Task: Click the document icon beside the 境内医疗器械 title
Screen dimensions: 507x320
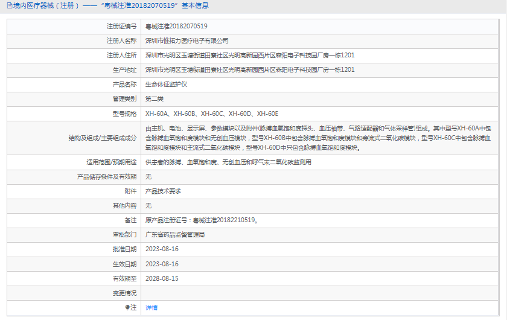Action: click(x=10, y=5)
